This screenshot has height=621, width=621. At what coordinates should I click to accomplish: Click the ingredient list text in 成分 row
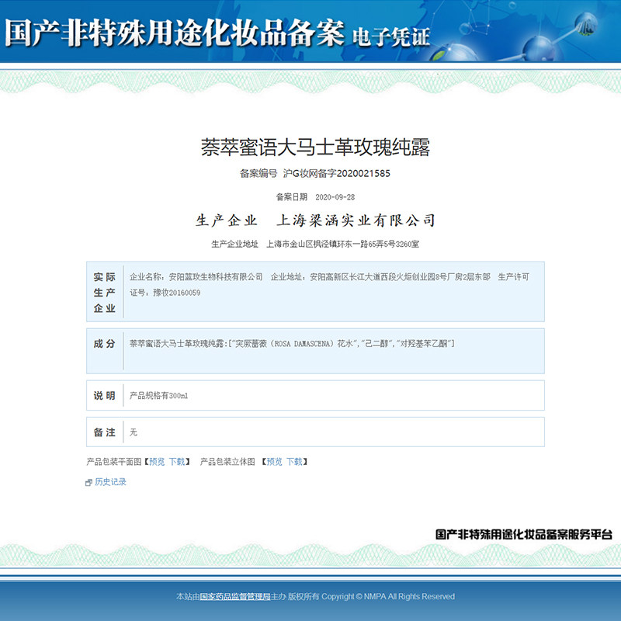292,343
